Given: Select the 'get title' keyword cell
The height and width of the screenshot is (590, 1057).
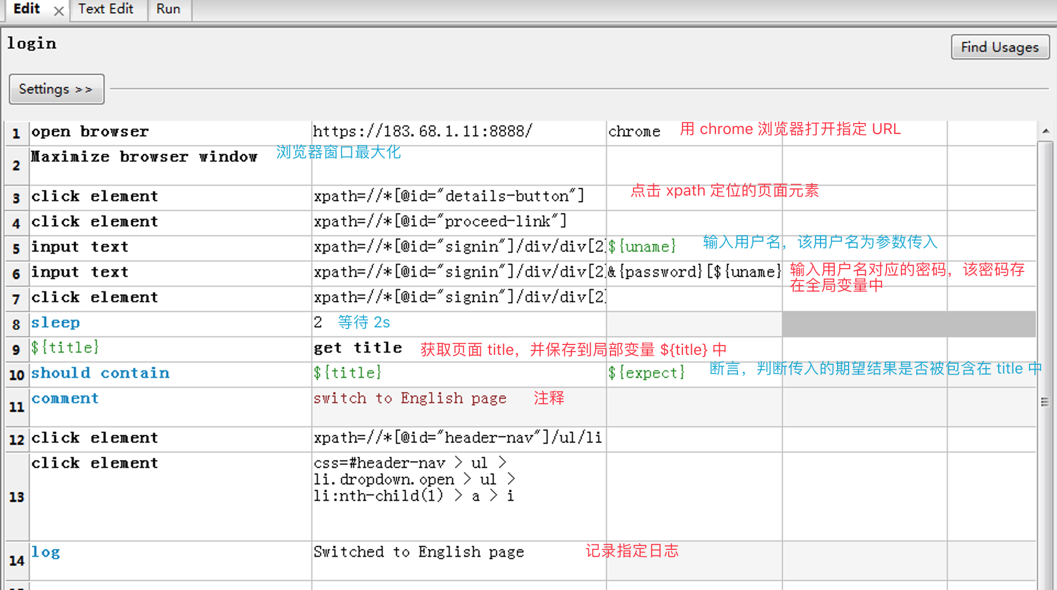Looking at the screenshot, I should 459,349.
